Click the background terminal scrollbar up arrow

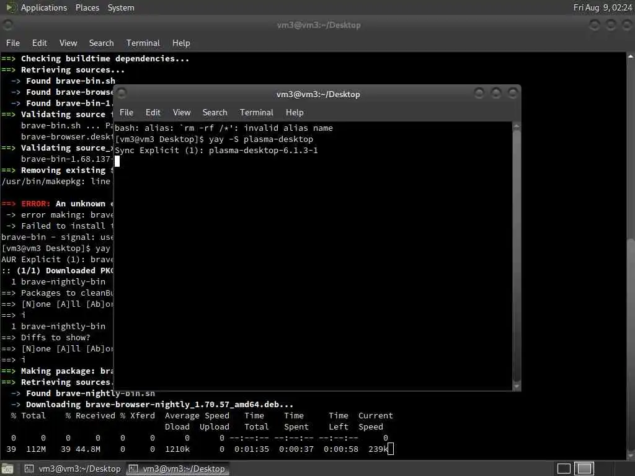pyautogui.click(x=631, y=56)
